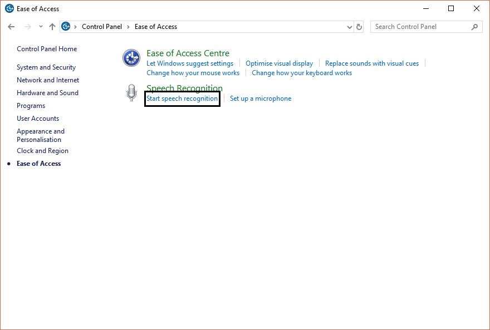490x330 pixels.
Task: Open Clock and Region category
Action: click(x=42, y=151)
